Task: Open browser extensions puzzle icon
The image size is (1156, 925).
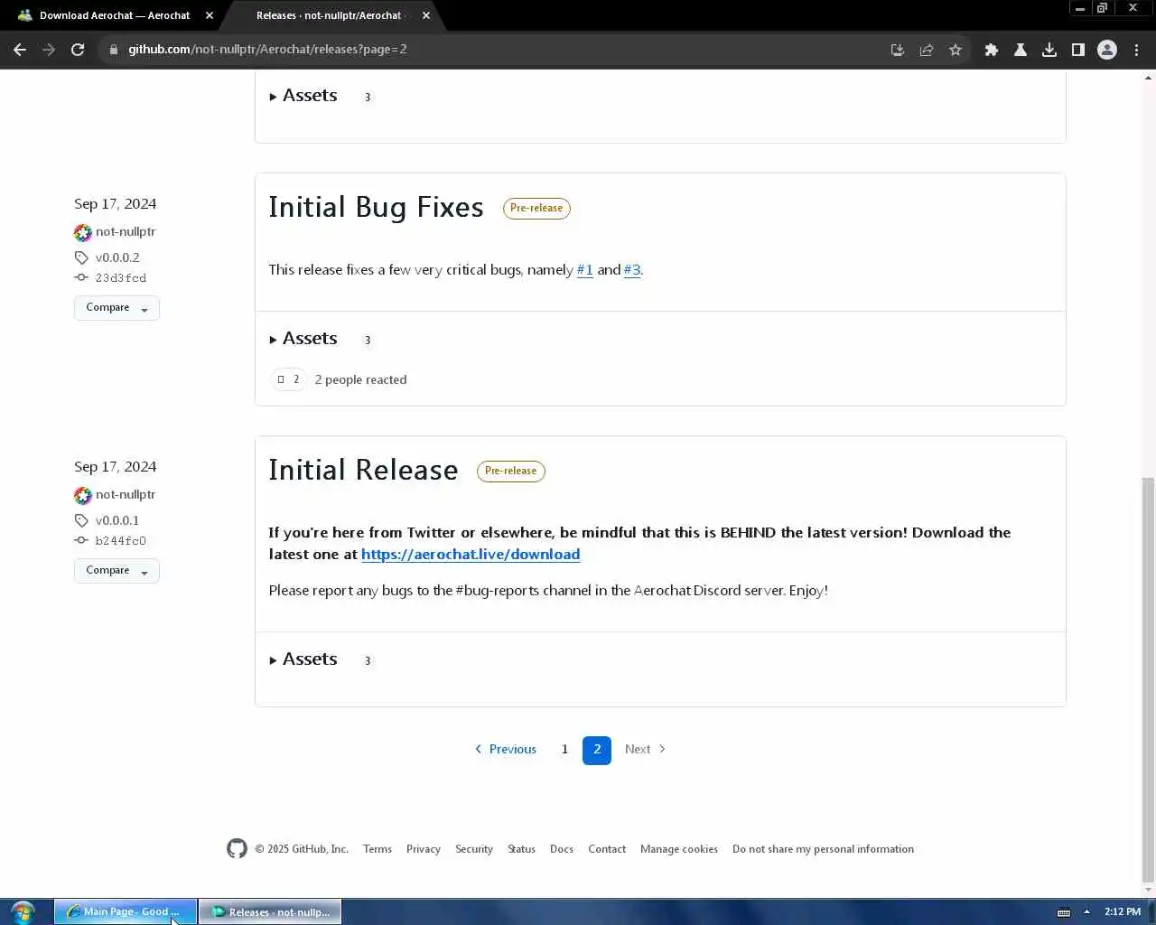Action: (x=992, y=50)
